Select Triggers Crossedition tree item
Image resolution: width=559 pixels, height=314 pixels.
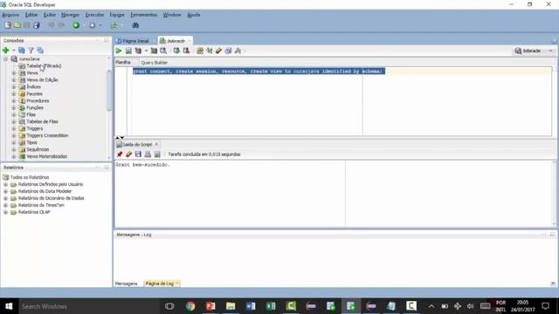(x=47, y=135)
